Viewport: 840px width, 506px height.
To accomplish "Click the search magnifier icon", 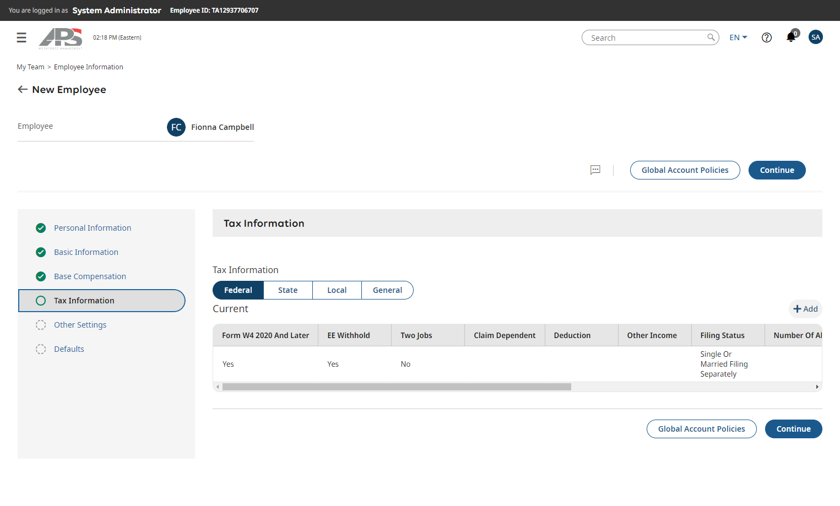I will (711, 37).
